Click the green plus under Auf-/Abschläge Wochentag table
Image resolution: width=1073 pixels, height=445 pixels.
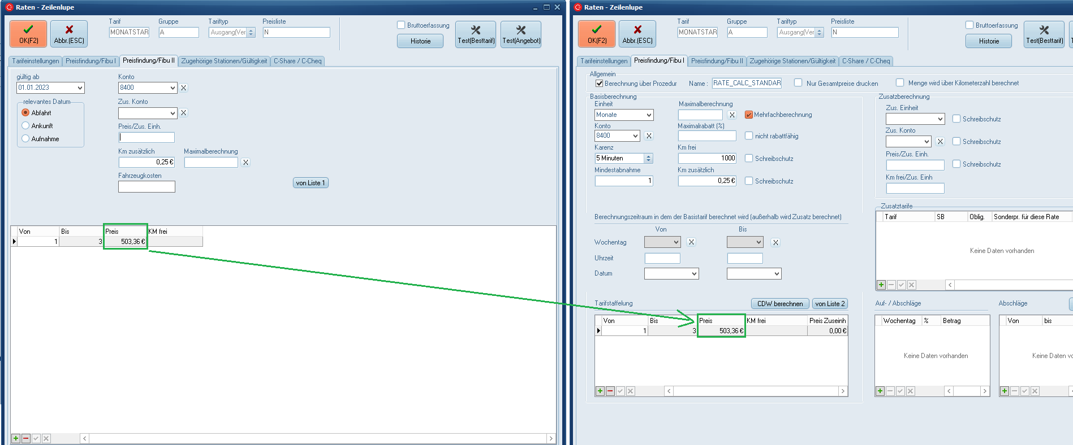tap(880, 391)
